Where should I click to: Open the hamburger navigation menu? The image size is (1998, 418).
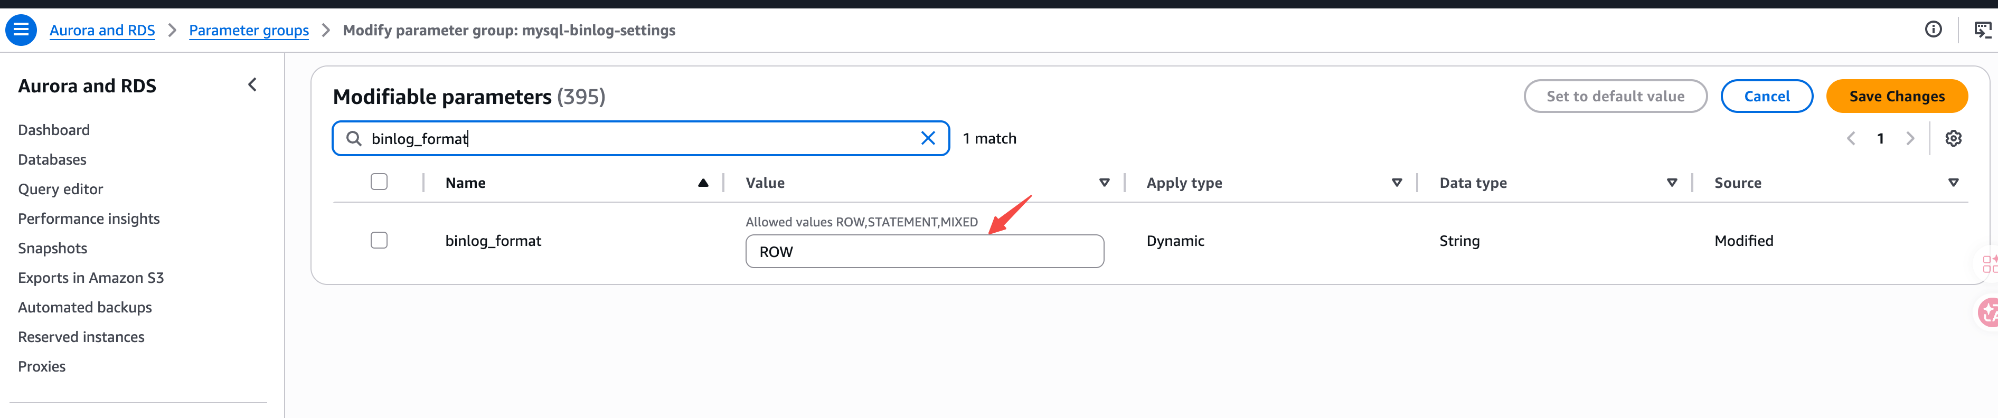21,30
